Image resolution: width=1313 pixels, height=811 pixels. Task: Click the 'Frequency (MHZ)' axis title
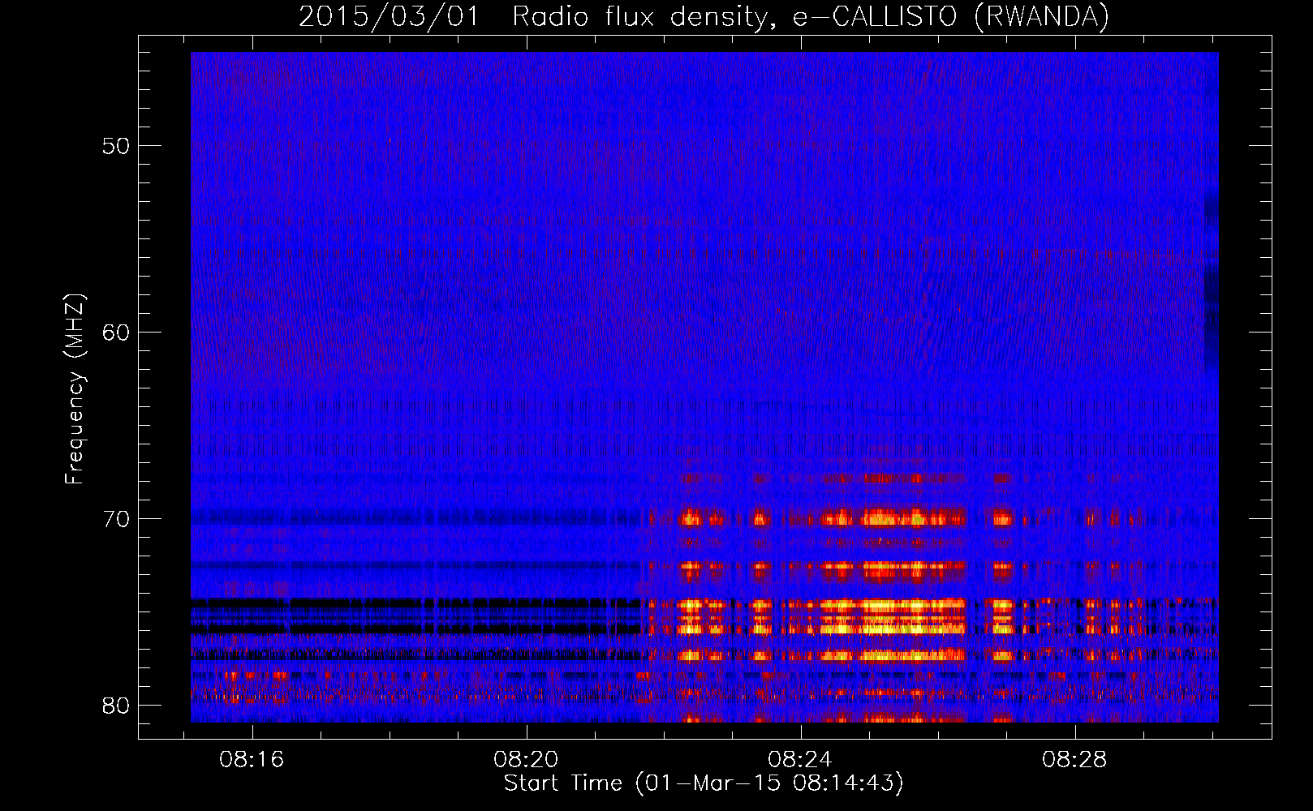pyautogui.click(x=74, y=389)
